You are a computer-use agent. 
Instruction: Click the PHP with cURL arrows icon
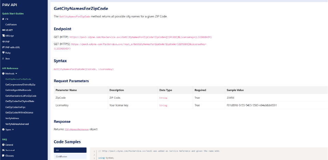click(x=3, y=47)
